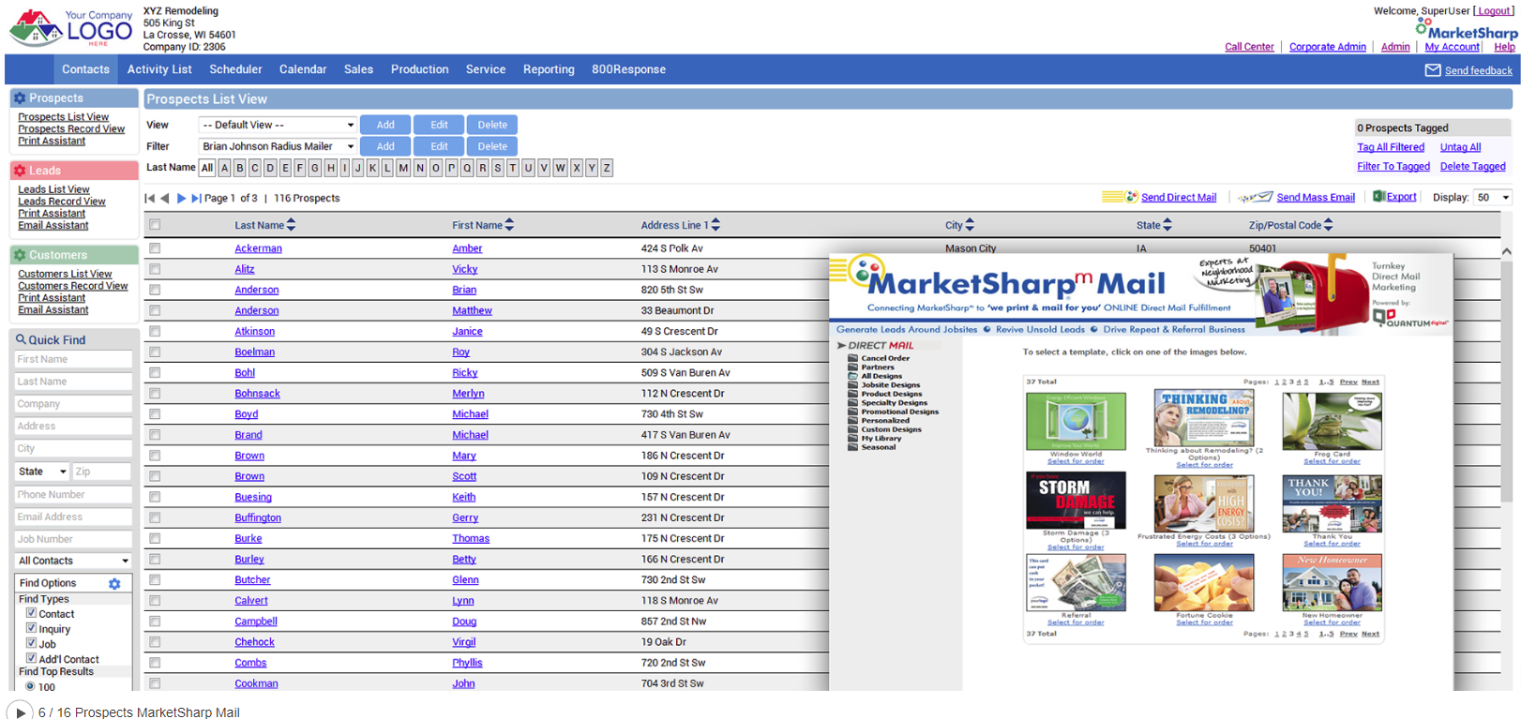Tick the checkbox for the Ackerman row
The image size is (1521, 719).
[x=155, y=248]
